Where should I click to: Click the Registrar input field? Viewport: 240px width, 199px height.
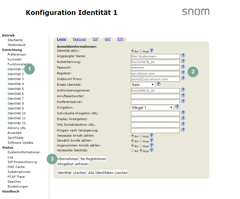point(155,74)
